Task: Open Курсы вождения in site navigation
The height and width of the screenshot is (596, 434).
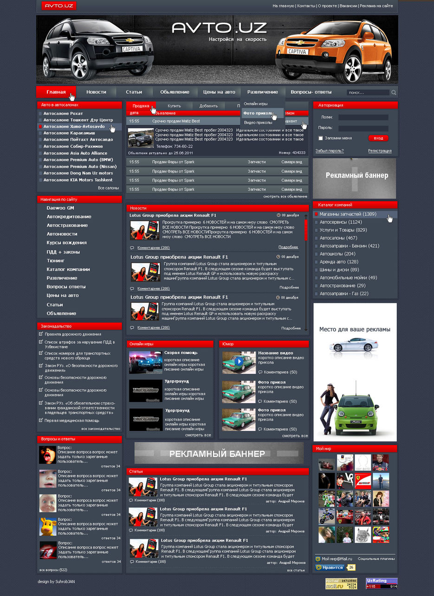Action: point(66,243)
